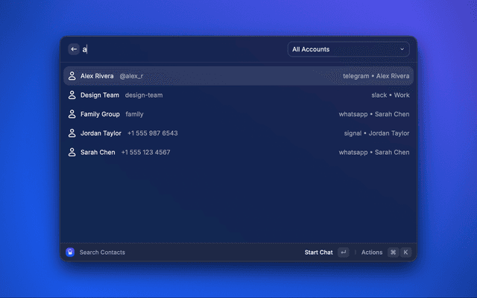Click the person icon beside Jordan Taylor

(x=72, y=133)
